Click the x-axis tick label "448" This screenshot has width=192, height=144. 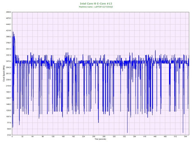tap(155, 137)
